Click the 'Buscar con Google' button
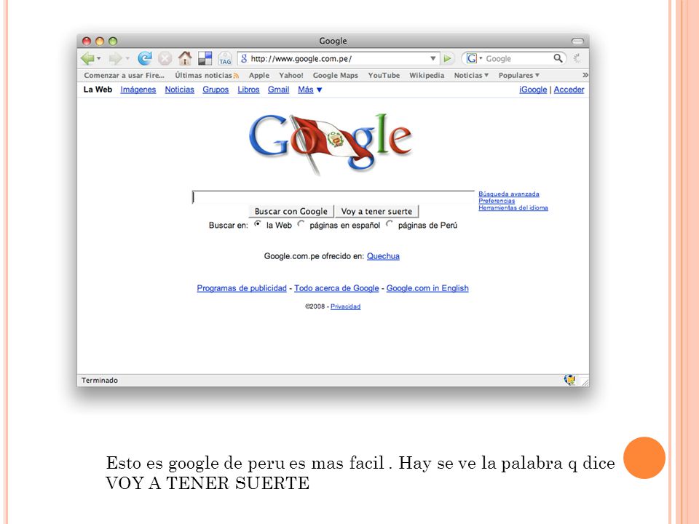 coord(291,211)
